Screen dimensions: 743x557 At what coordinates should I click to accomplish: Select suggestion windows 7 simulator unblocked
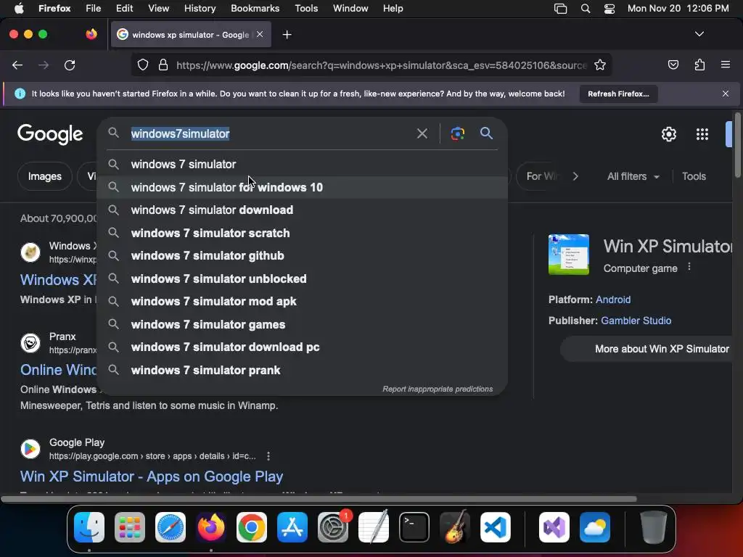(x=303, y=278)
